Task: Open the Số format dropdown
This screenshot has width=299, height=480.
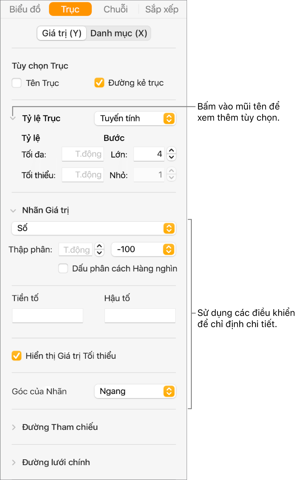Action: pos(94,228)
